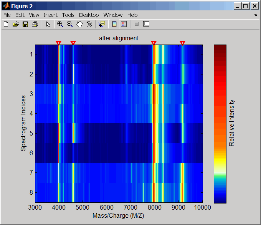Open the Desktop menu

click(89, 15)
